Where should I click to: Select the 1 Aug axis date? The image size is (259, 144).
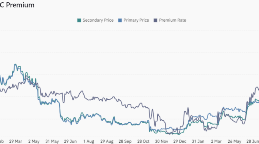pos(88,141)
